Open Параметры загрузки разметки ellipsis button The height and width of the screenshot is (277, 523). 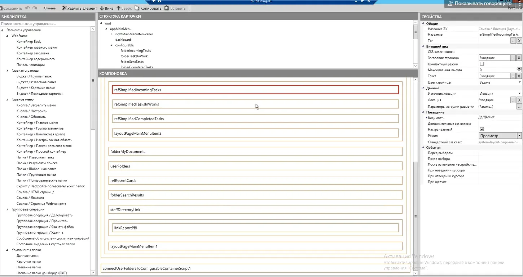pyautogui.click(x=519, y=107)
